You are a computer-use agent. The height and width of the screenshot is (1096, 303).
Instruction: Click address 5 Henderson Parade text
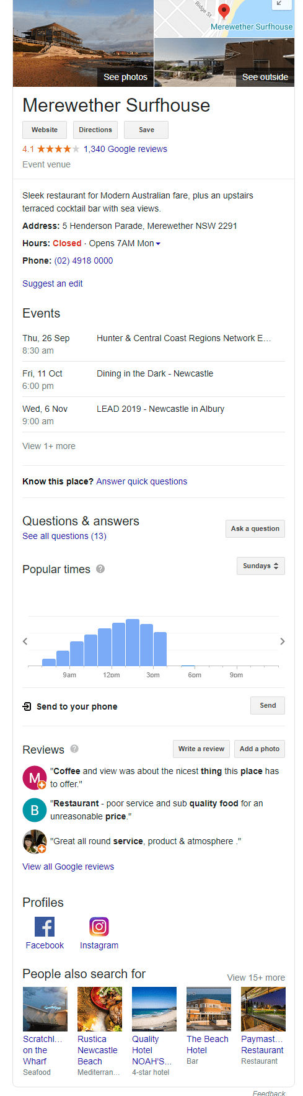click(149, 226)
